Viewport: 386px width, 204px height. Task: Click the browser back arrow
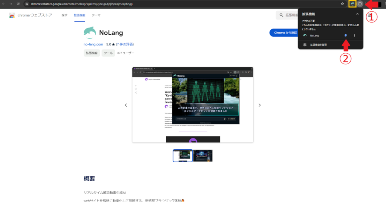[x=3, y=4]
